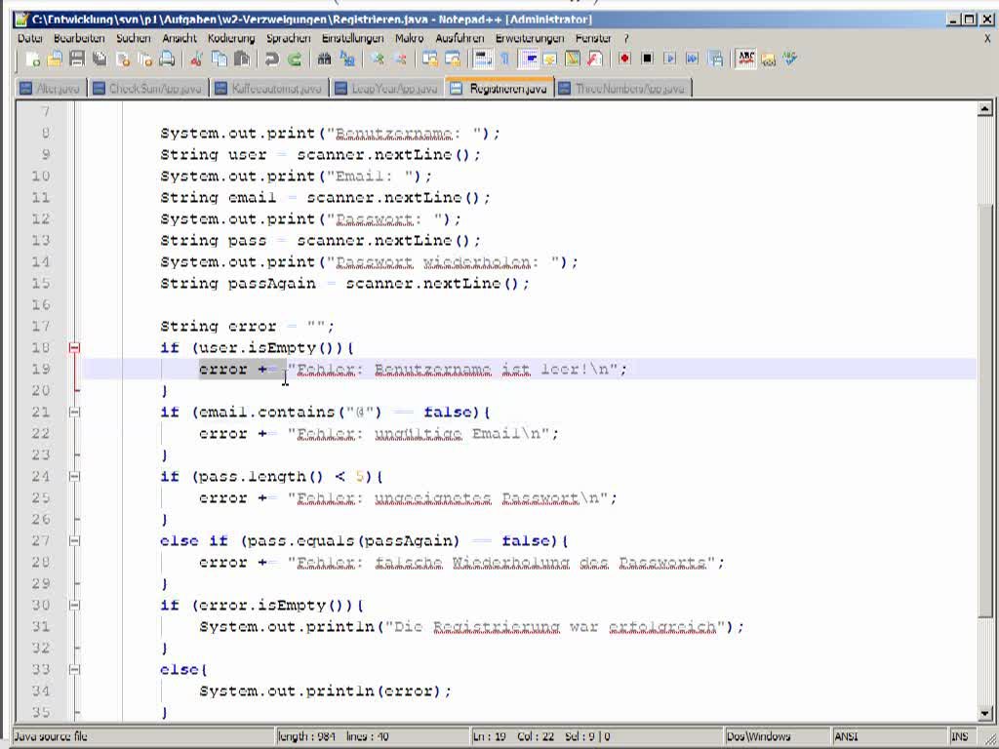Image resolution: width=999 pixels, height=749 pixels.
Task: Click the vertical scrollbar down arrow
Action: click(x=985, y=713)
